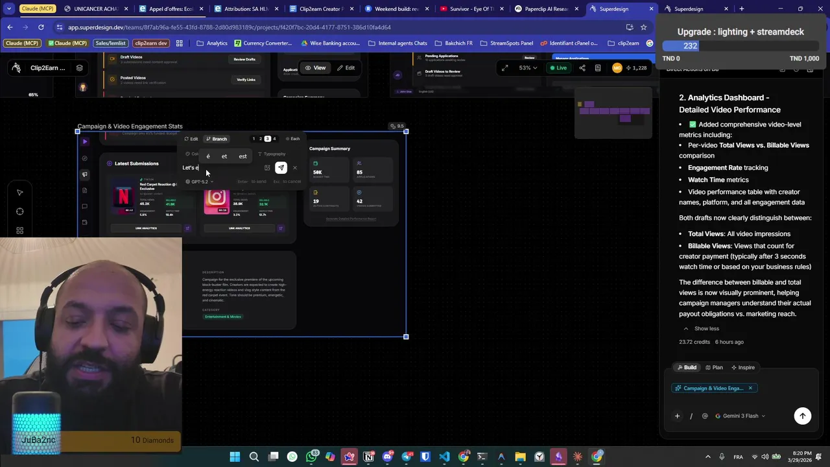Choose variation count 2
The image size is (830, 467).
coord(261,139)
